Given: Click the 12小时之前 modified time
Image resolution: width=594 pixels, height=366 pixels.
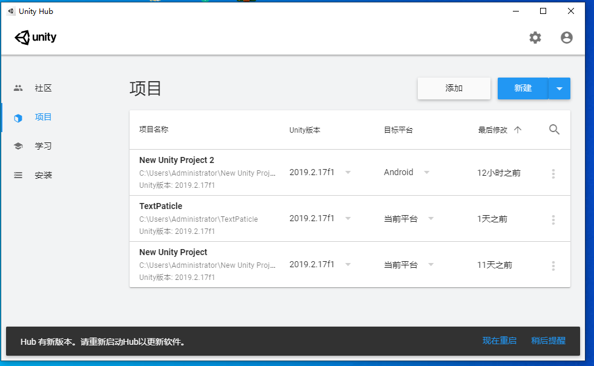Looking at the screenshot, I should pos(498,173).
